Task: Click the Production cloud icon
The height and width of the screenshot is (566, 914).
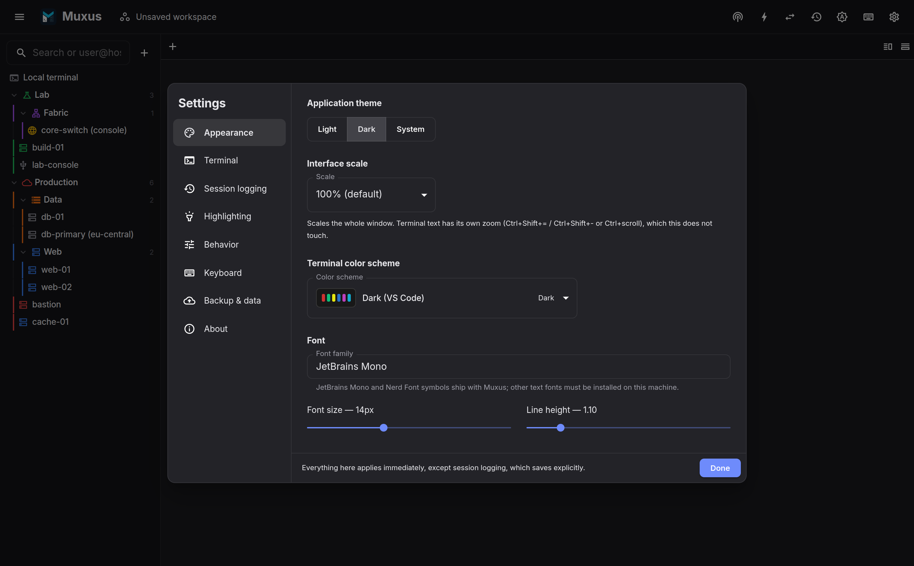Action: [x=27, y=183]
